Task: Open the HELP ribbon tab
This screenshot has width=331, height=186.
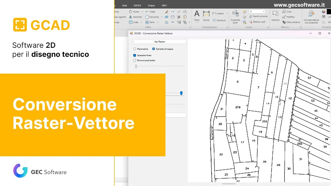Action: tap(164, 5)
